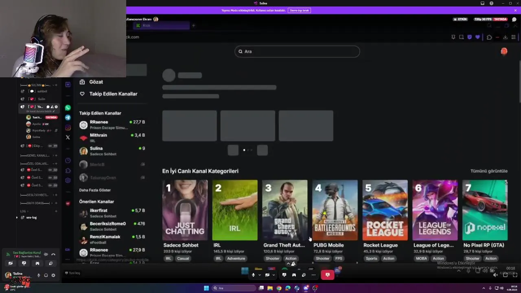Collapse the ÖZEL ODALAR category in Discord

click(x=38, y=164)
